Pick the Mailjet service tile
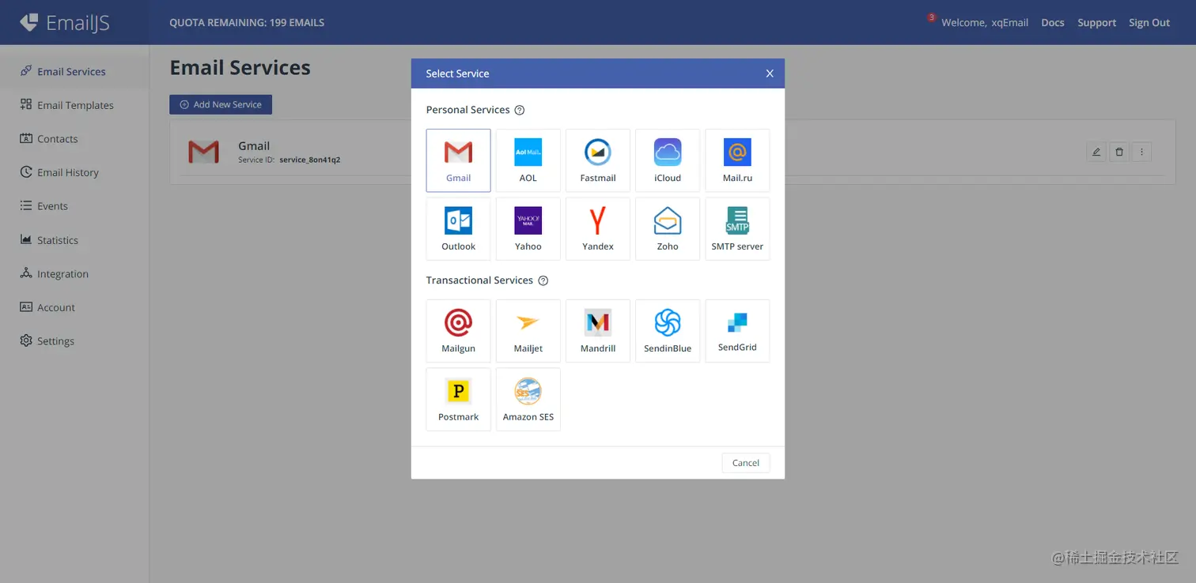 tap(528, 331)
